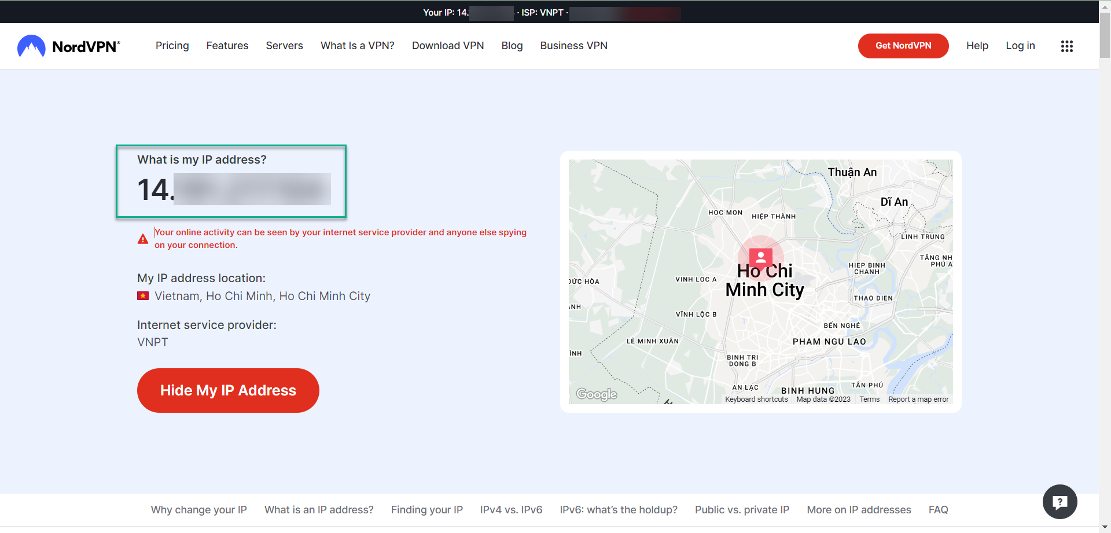Click Report a map error
Screen dimensions: 1111x533
[x=918, y=399]
